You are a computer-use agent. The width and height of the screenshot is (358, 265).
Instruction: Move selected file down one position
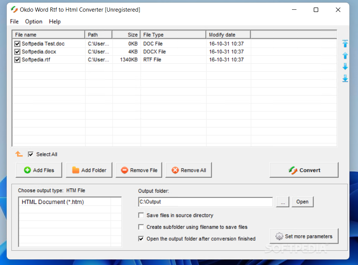click(x=345, y=67)
